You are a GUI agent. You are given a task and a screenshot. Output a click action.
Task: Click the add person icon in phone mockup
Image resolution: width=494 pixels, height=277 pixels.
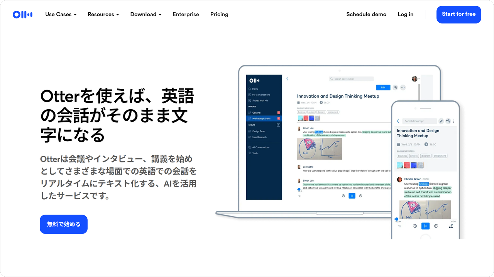(x=448, y=121)
